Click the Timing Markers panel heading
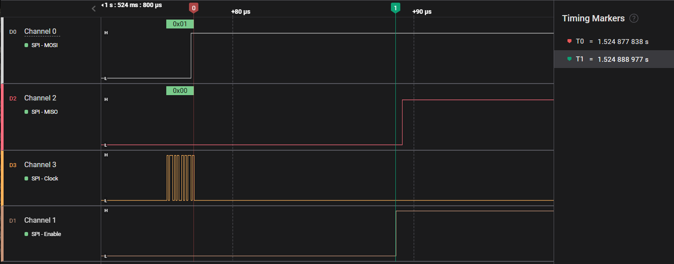Image resolution: width=674 pixels, height=264 pixels. pyautogui.click(x=593, y=18)
